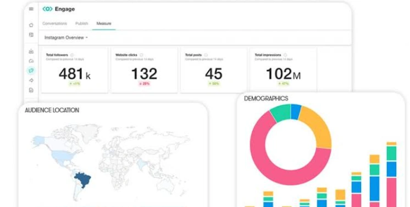Click the DEMOGRAPHICS heading

pyautogui.click(x=266, y=99)
